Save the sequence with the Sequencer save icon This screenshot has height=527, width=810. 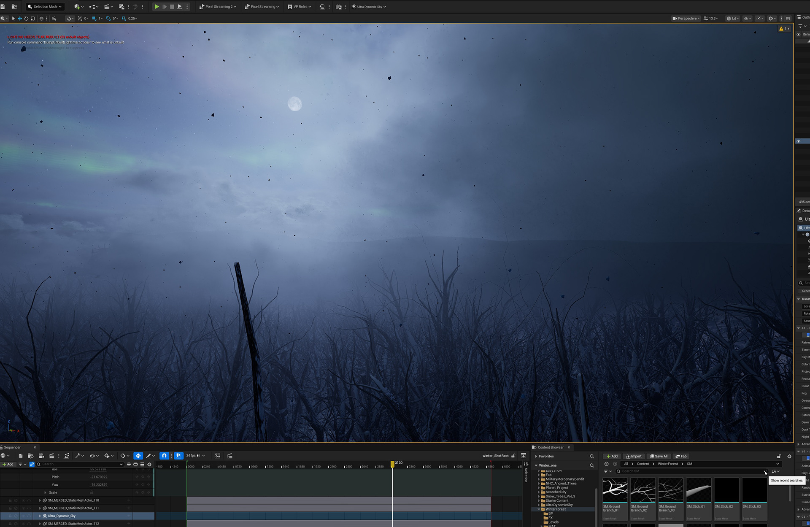pyautogui.click(x=20, y=456)
